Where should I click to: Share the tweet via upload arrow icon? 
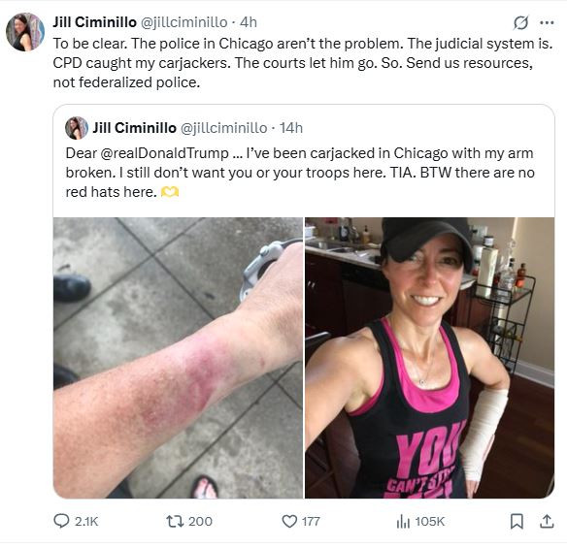pyautogui.click(x=547, y=521)
